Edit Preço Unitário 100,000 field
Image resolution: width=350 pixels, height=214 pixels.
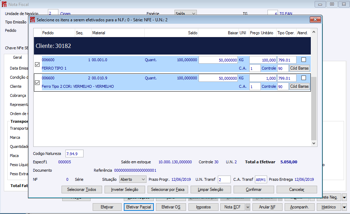tap(263, 60)
